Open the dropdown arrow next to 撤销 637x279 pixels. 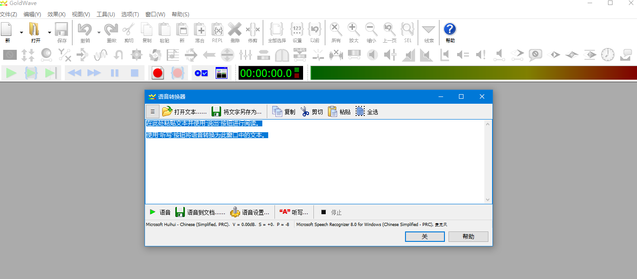tap(99, 32)
